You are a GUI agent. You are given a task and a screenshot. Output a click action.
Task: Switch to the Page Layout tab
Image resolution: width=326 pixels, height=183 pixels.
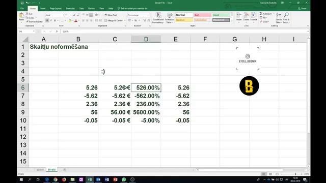tap(56, 9)
